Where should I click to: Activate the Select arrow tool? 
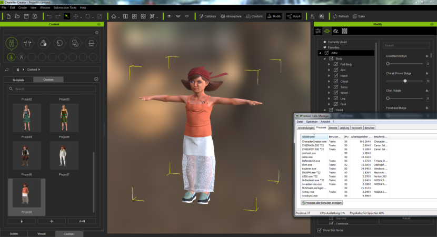coord(67,16)
